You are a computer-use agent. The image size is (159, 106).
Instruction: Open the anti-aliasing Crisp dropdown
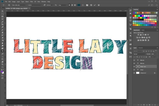coord(63,5)
